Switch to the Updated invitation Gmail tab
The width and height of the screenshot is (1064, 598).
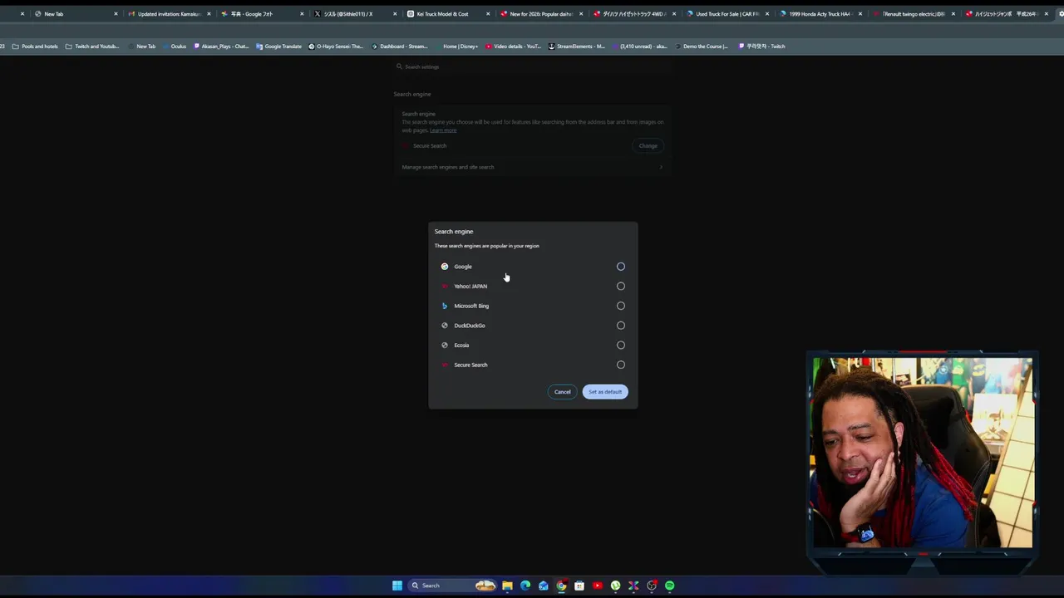tap(170, 14)
